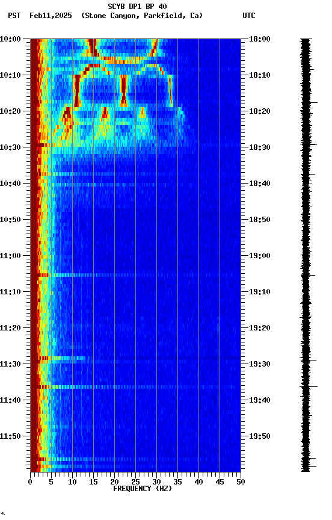The image size is (332, 520).
Task: Click the '30' frequency axis label
Action: point(156,482)
